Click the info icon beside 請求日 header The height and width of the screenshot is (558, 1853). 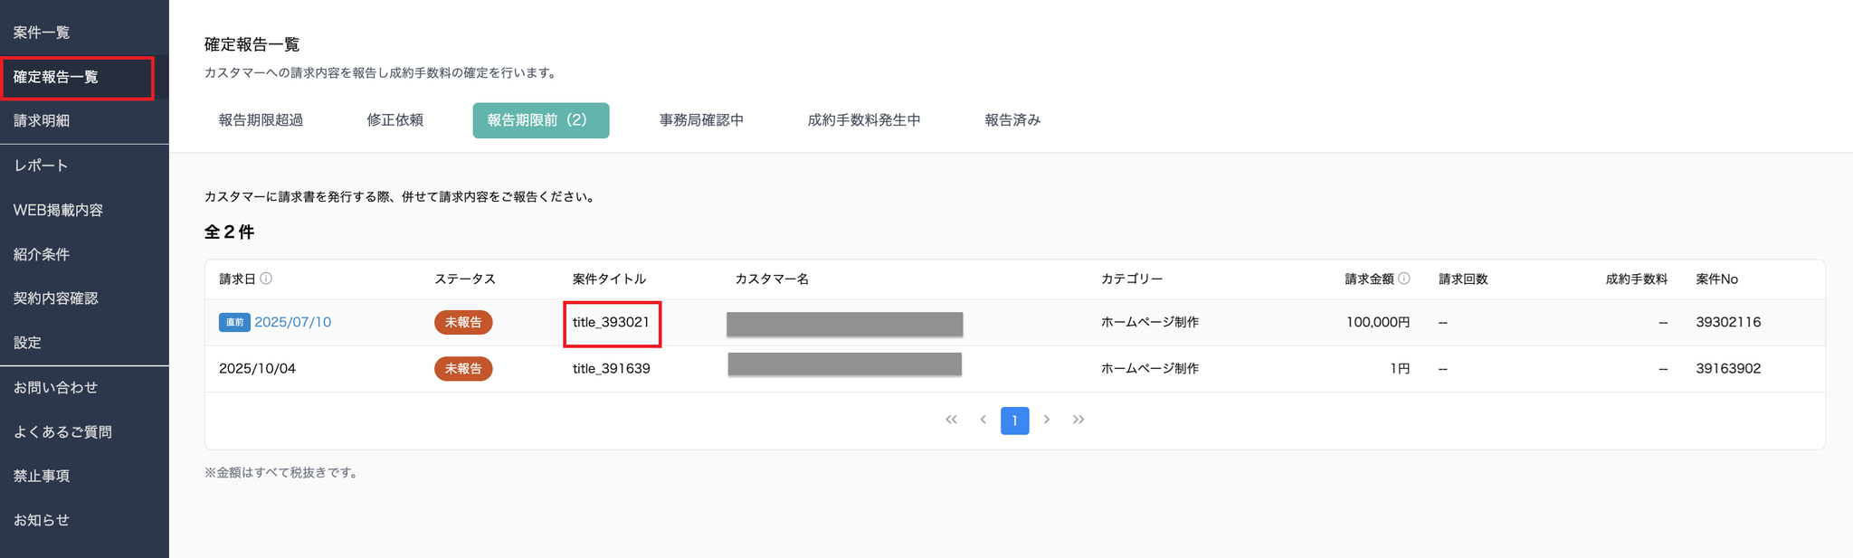pos(266,279)
